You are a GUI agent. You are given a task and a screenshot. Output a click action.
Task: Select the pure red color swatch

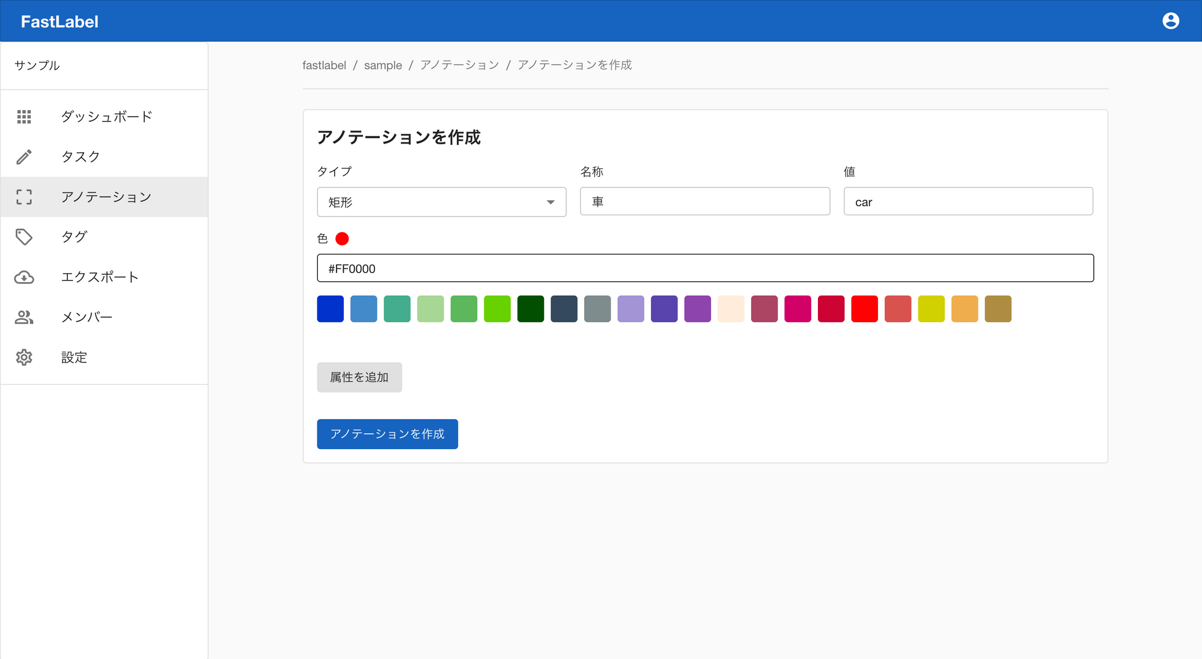864,309
